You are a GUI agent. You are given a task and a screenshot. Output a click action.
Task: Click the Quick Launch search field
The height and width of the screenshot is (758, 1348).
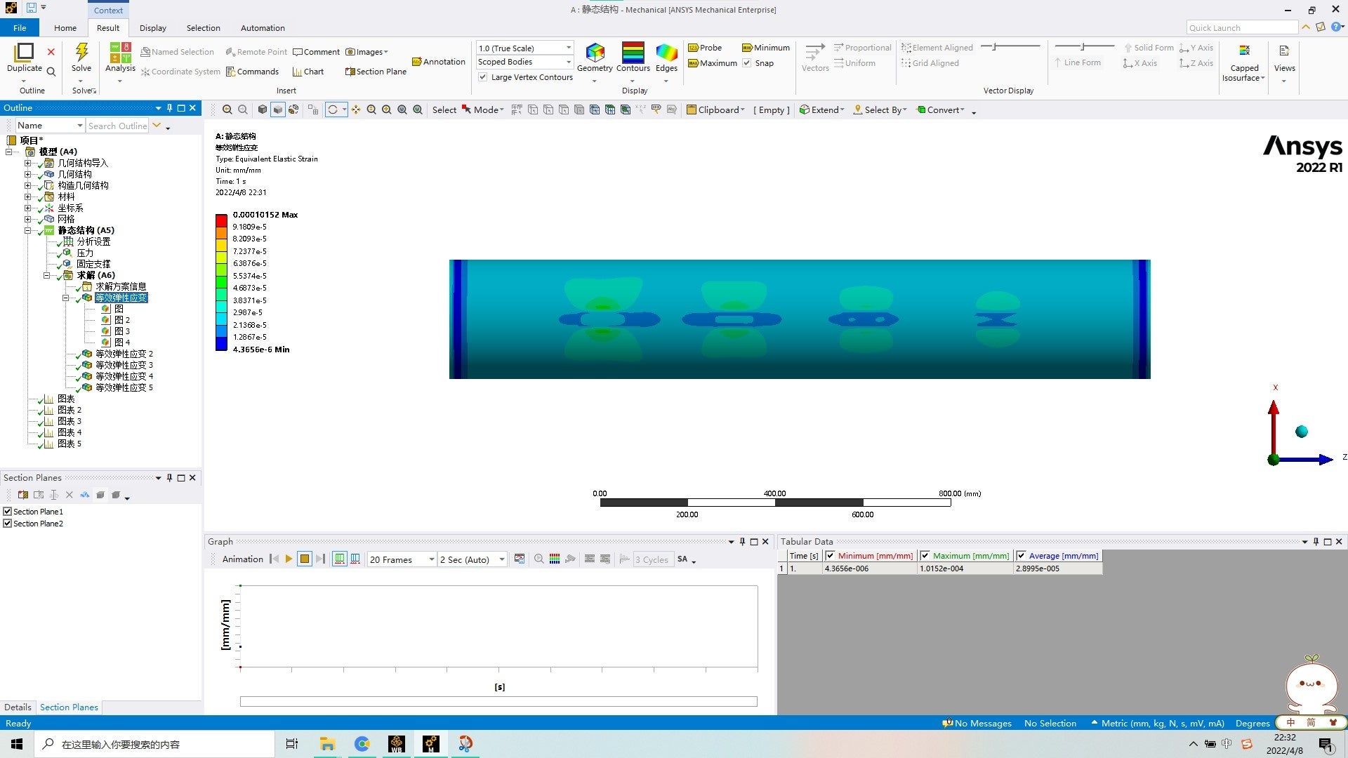click(x=1241, y=28)
